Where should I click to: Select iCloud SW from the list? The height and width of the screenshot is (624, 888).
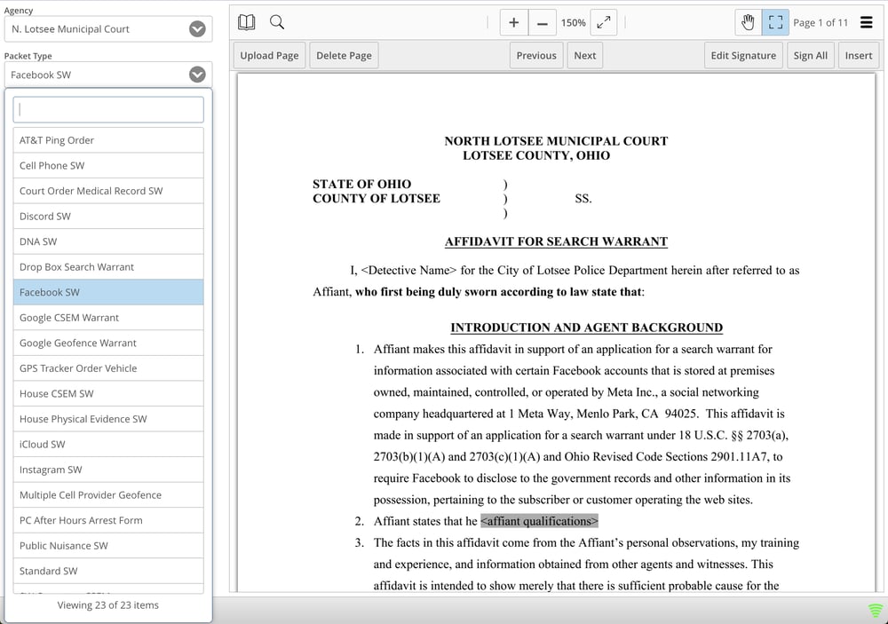click(108, 445)
